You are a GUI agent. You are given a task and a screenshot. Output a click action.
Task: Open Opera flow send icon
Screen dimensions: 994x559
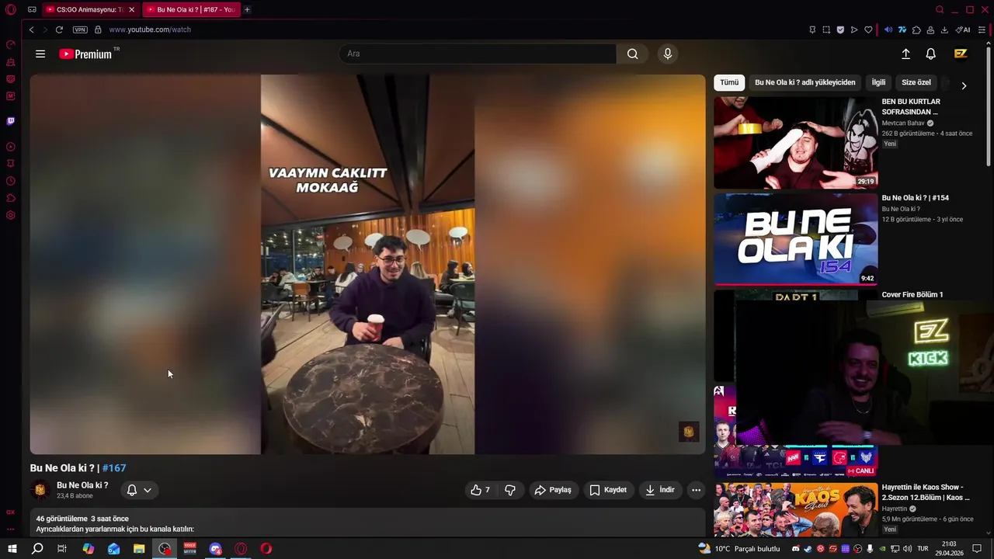(854, 30)
